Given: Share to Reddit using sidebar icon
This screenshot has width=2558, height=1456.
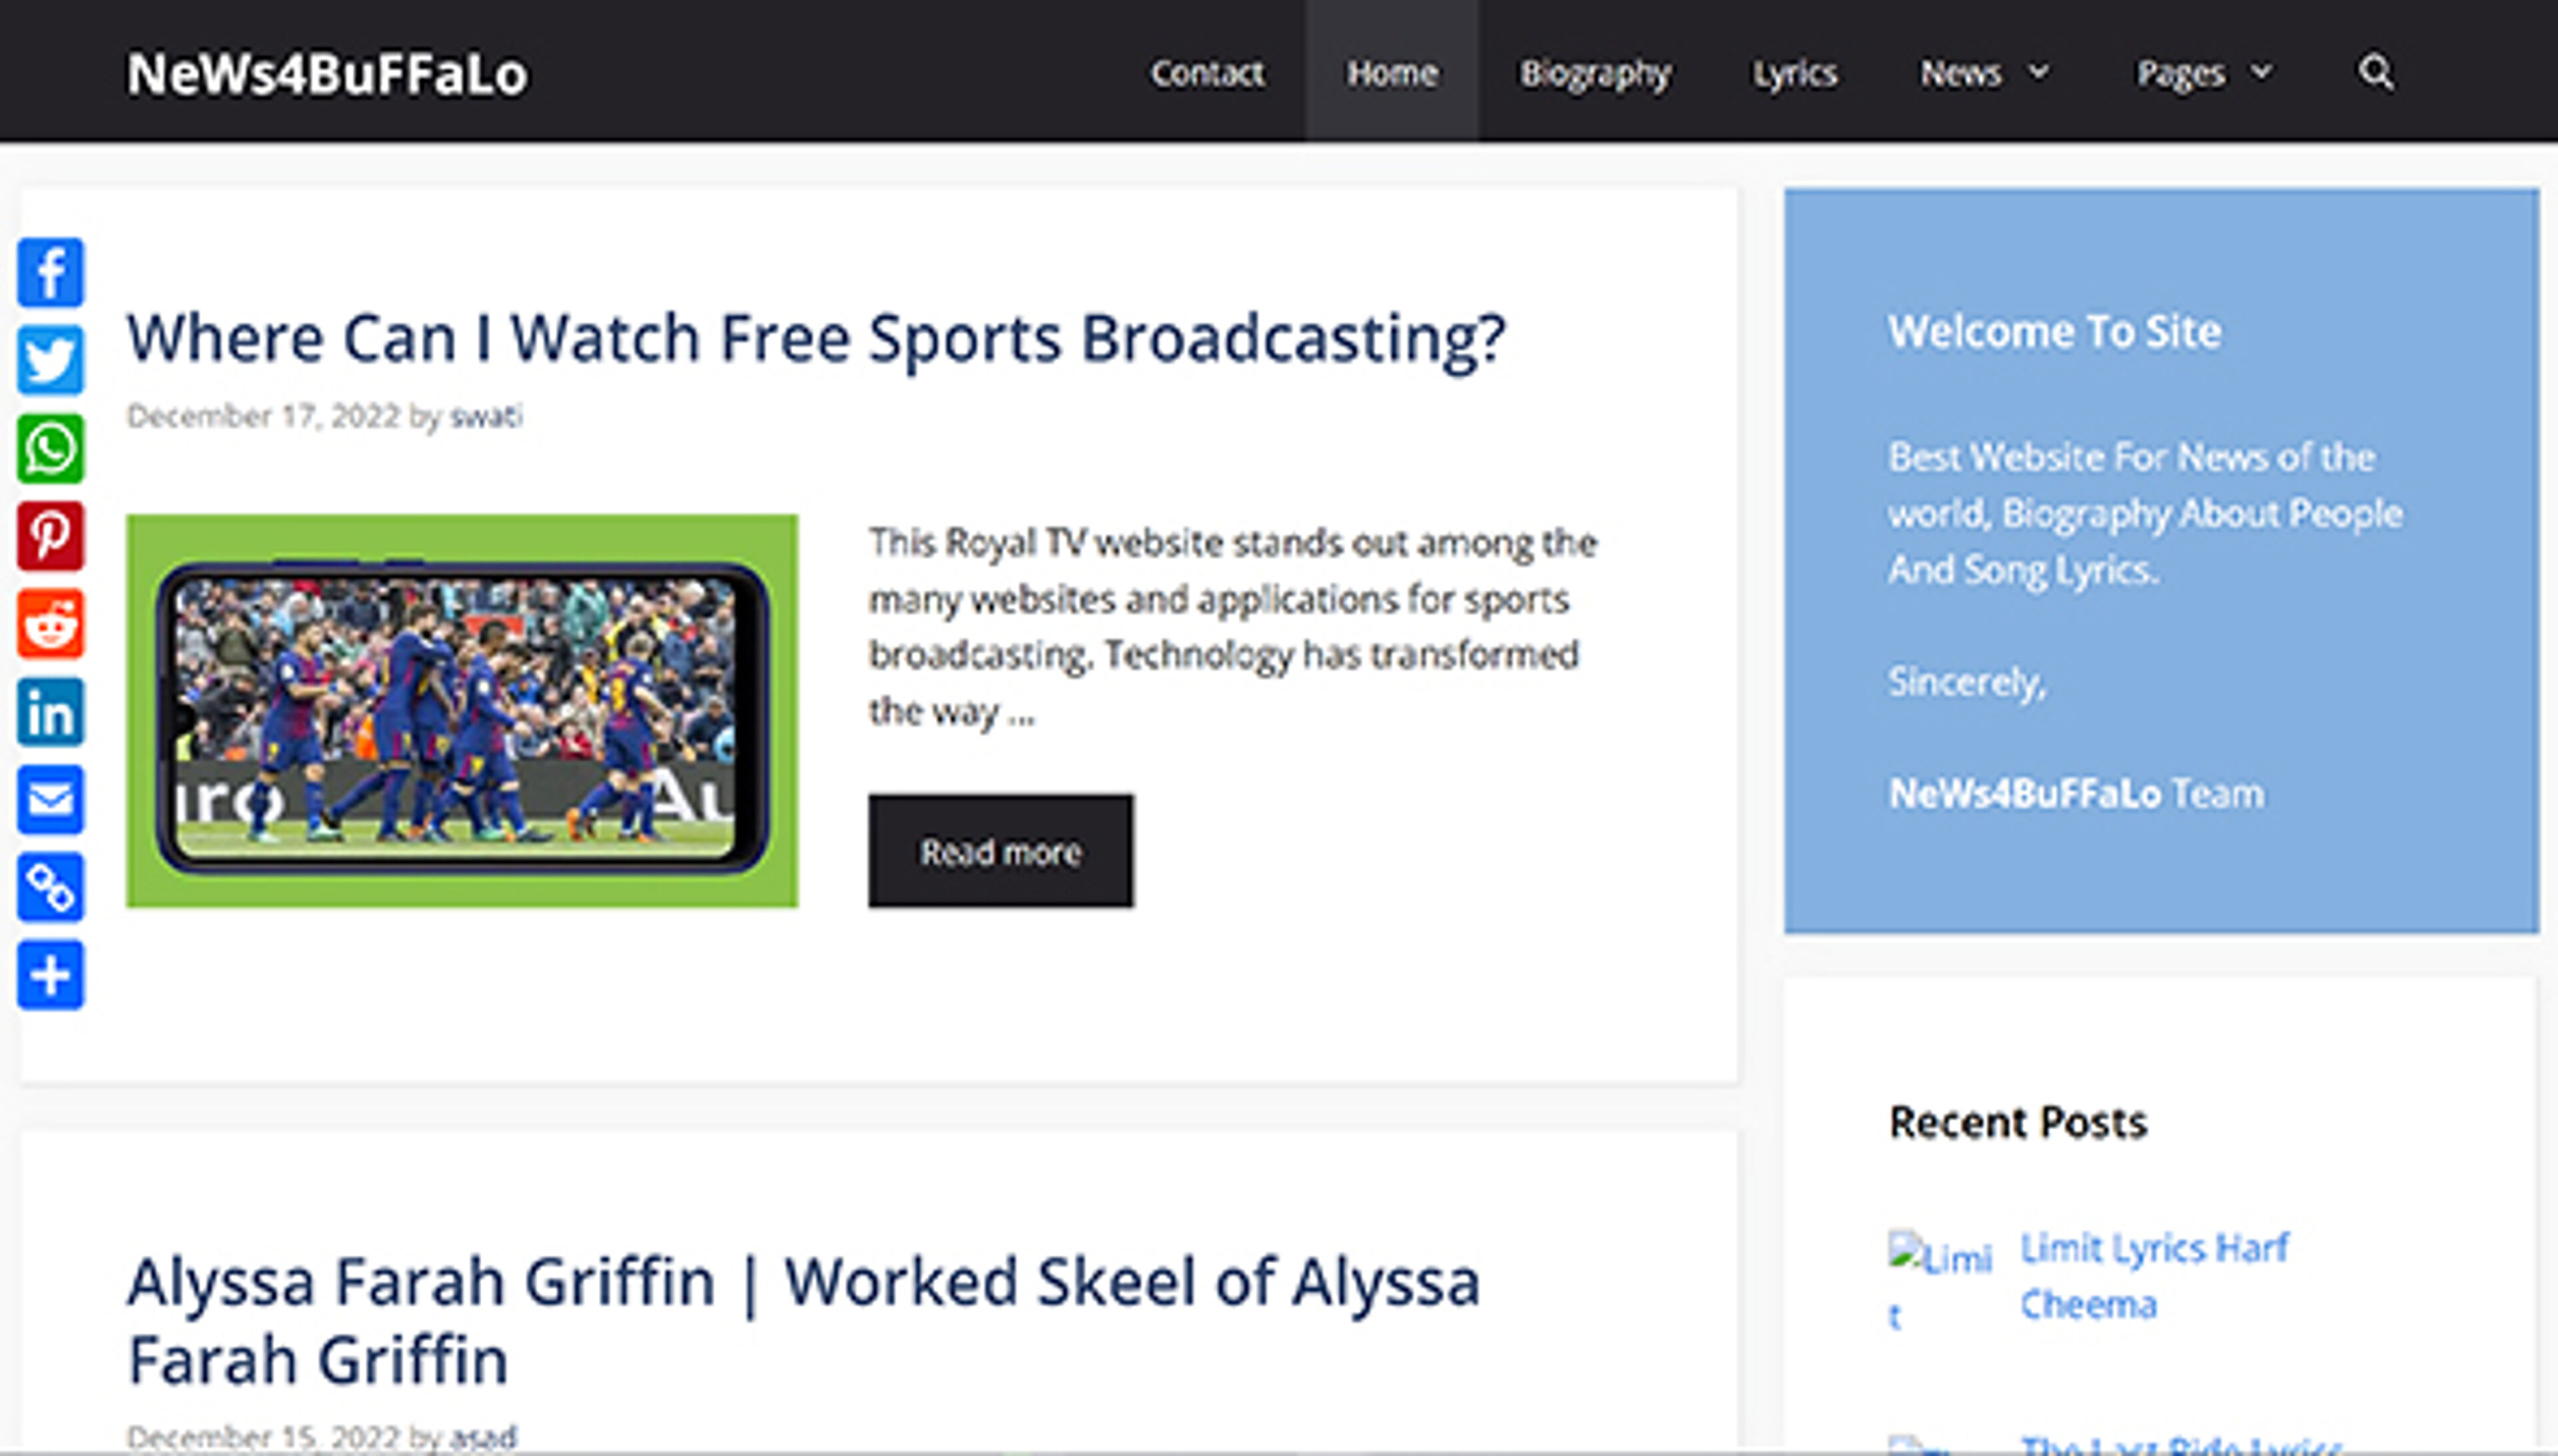Looking at the screenshot, I should (50, 624).
